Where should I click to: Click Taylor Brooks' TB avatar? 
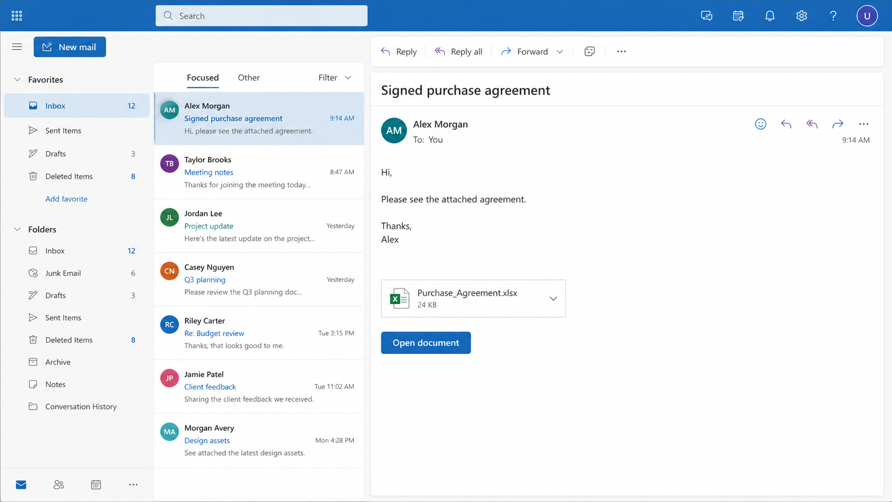pos(170,164)
